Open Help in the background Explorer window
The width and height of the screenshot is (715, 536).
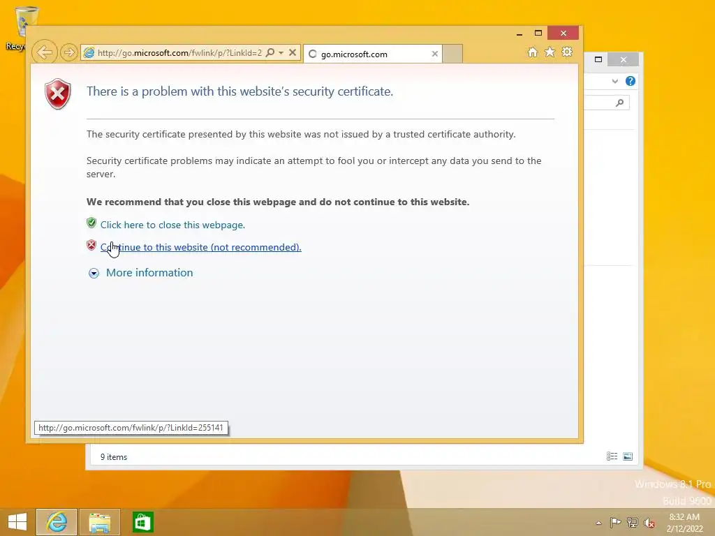pyautogui.click(x=631, y=81)
